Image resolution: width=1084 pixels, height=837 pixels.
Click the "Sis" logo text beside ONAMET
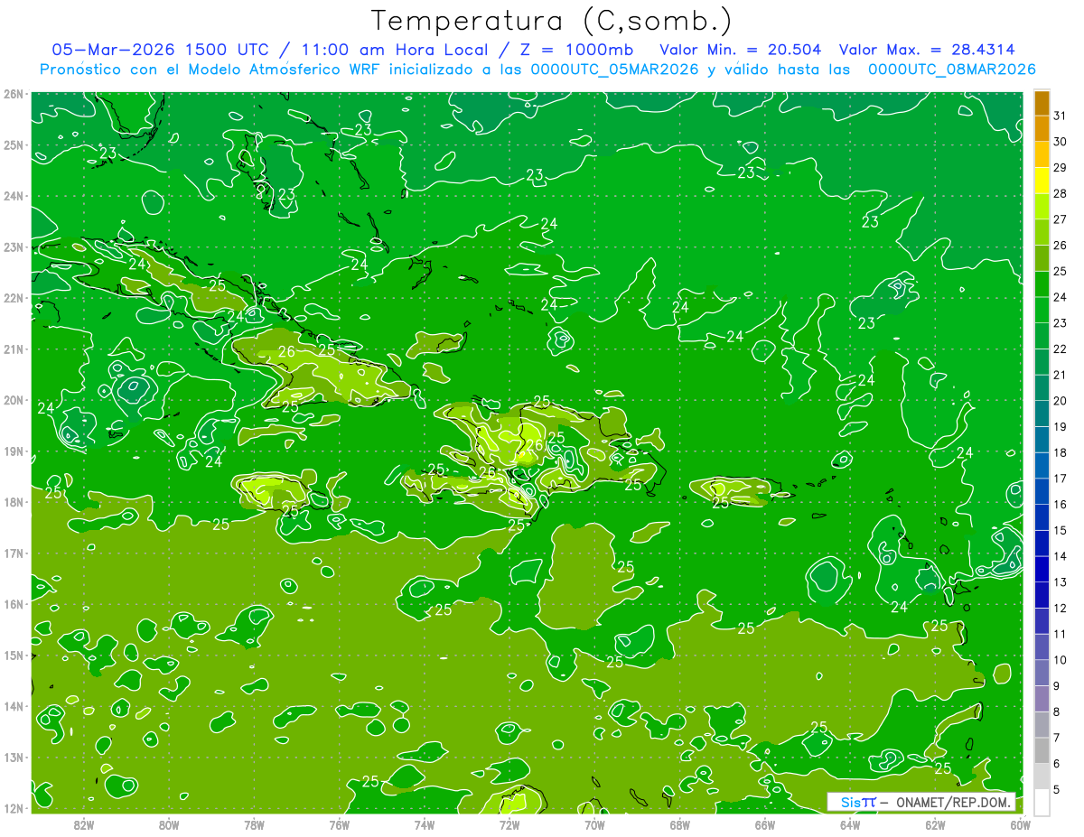(x=849, y=802)
